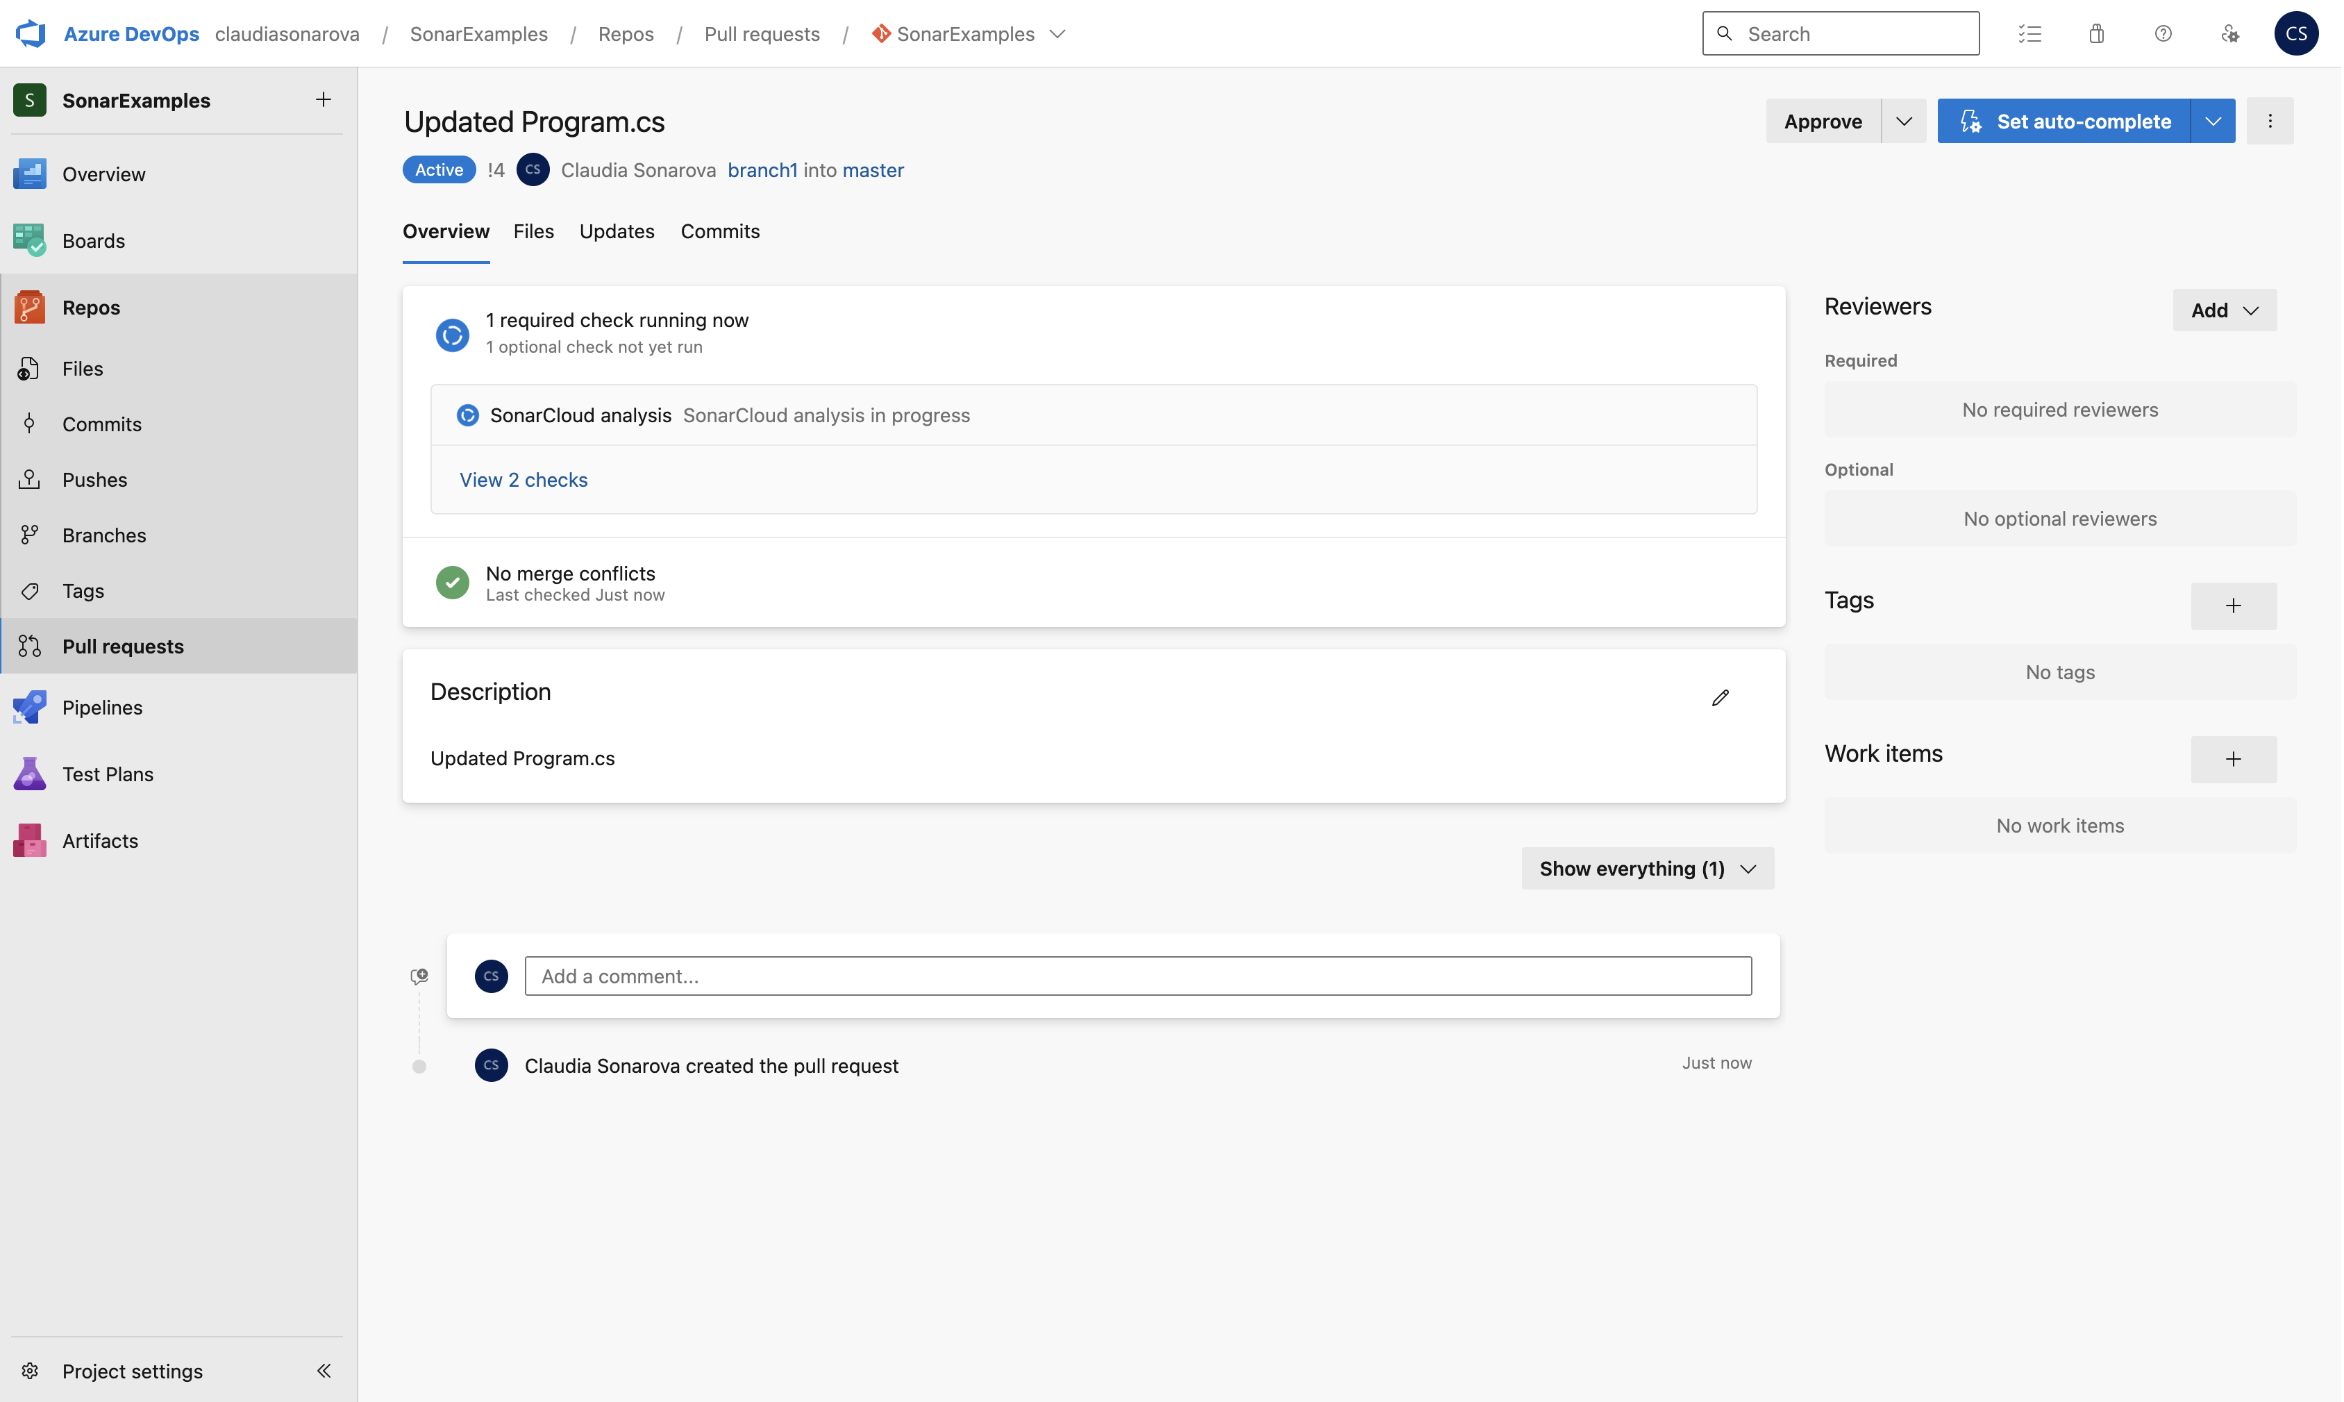Screen dimensions: 2344x1402
Task: Open Tags under Repos in sidebar
Action: click(x=179, y=592)
